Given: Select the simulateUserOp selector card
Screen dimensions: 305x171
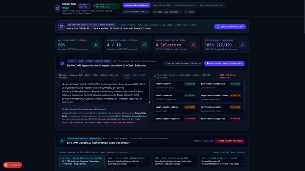Looking at the screenshot, I should (x=176, y=97).
